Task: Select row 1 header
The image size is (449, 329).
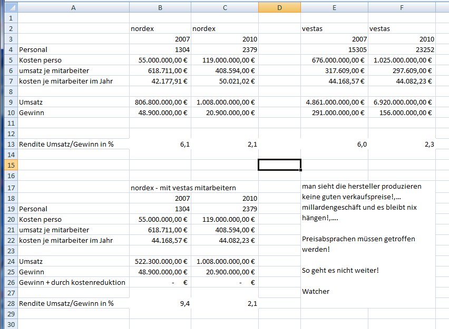Action: click(11, 18)
